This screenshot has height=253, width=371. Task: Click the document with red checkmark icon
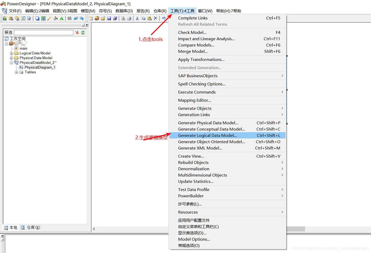tap(29, 18)
